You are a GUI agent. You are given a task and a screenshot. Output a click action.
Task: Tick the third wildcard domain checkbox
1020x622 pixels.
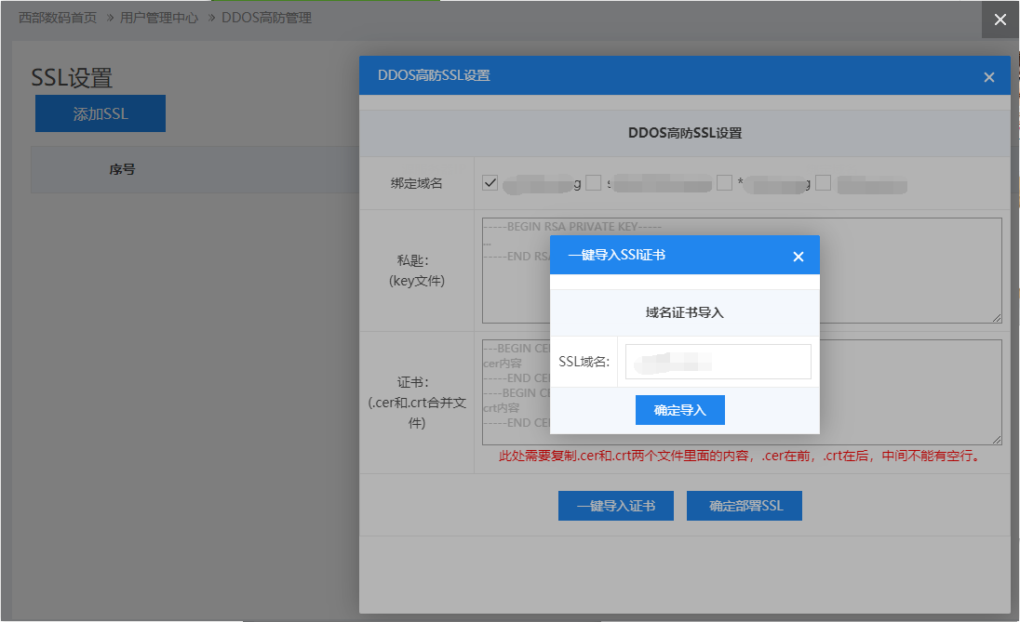[724, 183]
